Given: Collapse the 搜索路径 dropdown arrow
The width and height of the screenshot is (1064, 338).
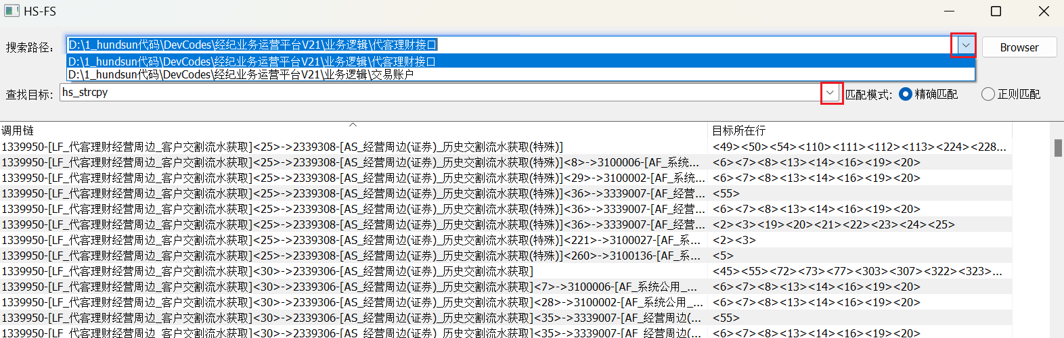Looking at the screenshot, I should 965,45.
